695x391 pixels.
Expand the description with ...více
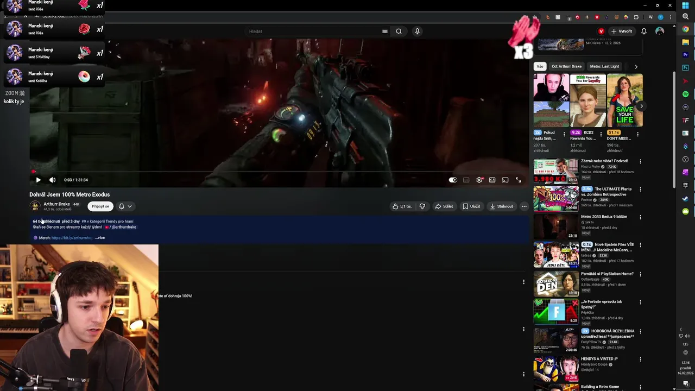(x=99, y=238)
